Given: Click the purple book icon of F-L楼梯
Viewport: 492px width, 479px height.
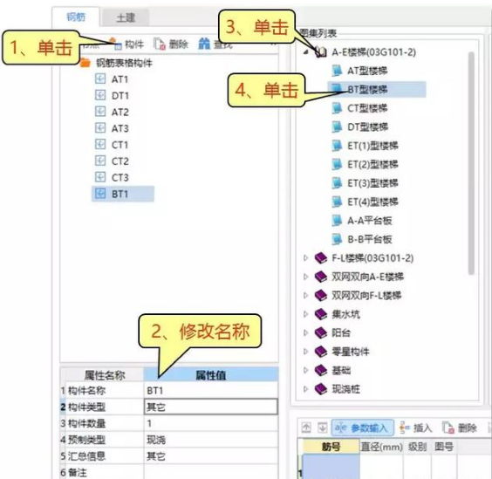Looking at the screenshot, I should (321, 258).
